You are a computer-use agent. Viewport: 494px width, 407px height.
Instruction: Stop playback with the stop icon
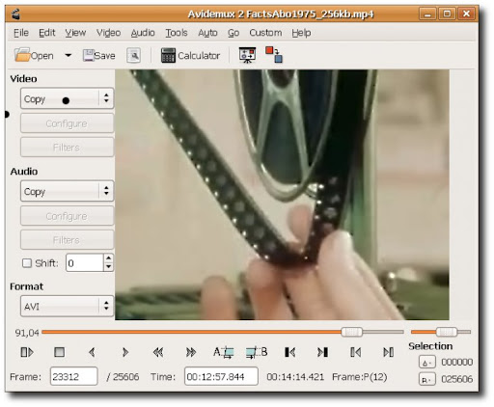(x=59, y=352)
